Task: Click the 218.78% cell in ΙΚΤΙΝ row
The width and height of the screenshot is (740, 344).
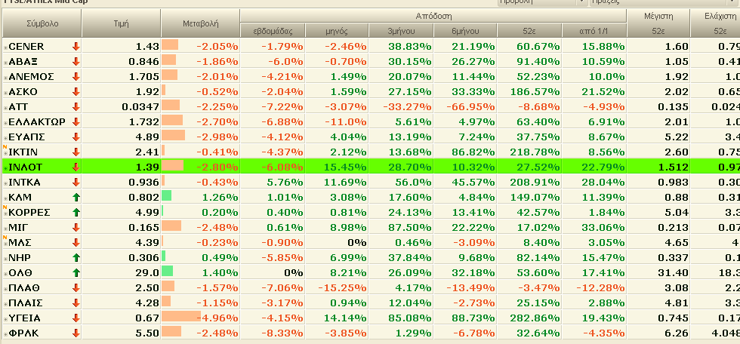Action: pyautogui.click(x=535, y=152)
